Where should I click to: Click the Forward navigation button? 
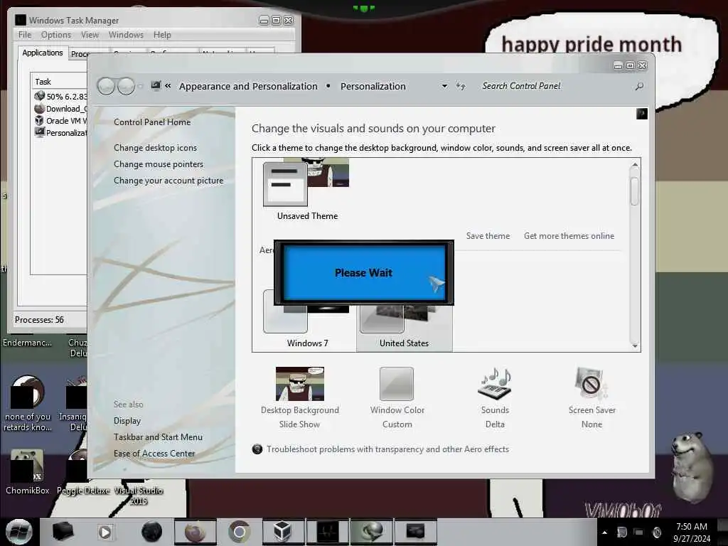[x=126, y=86]
